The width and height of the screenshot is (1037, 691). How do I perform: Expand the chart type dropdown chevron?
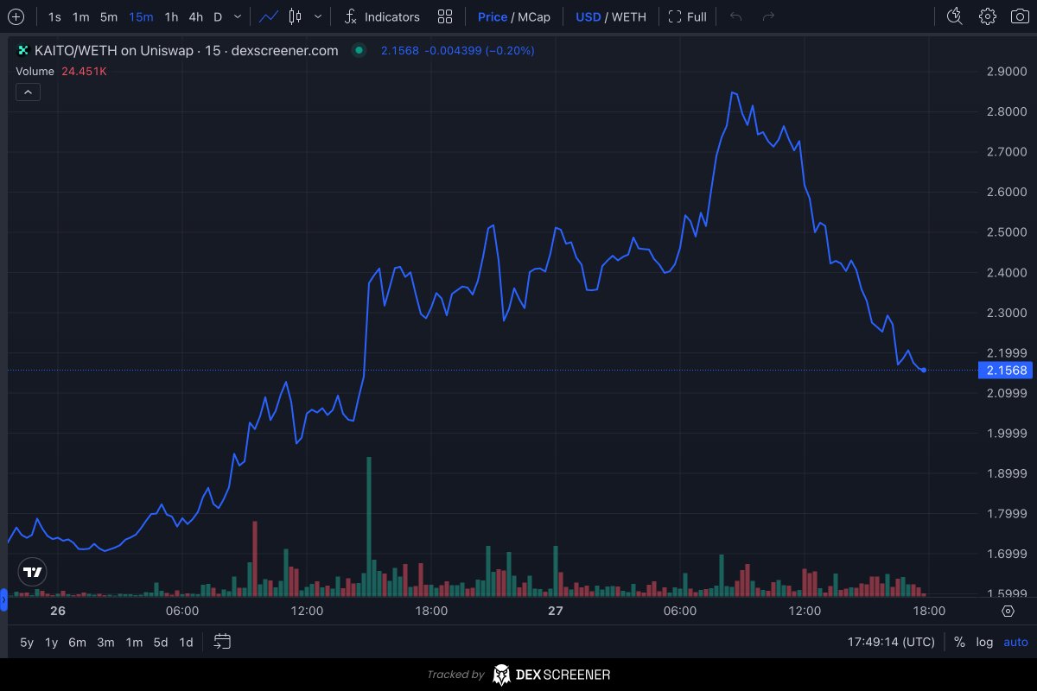pos(319,16)
